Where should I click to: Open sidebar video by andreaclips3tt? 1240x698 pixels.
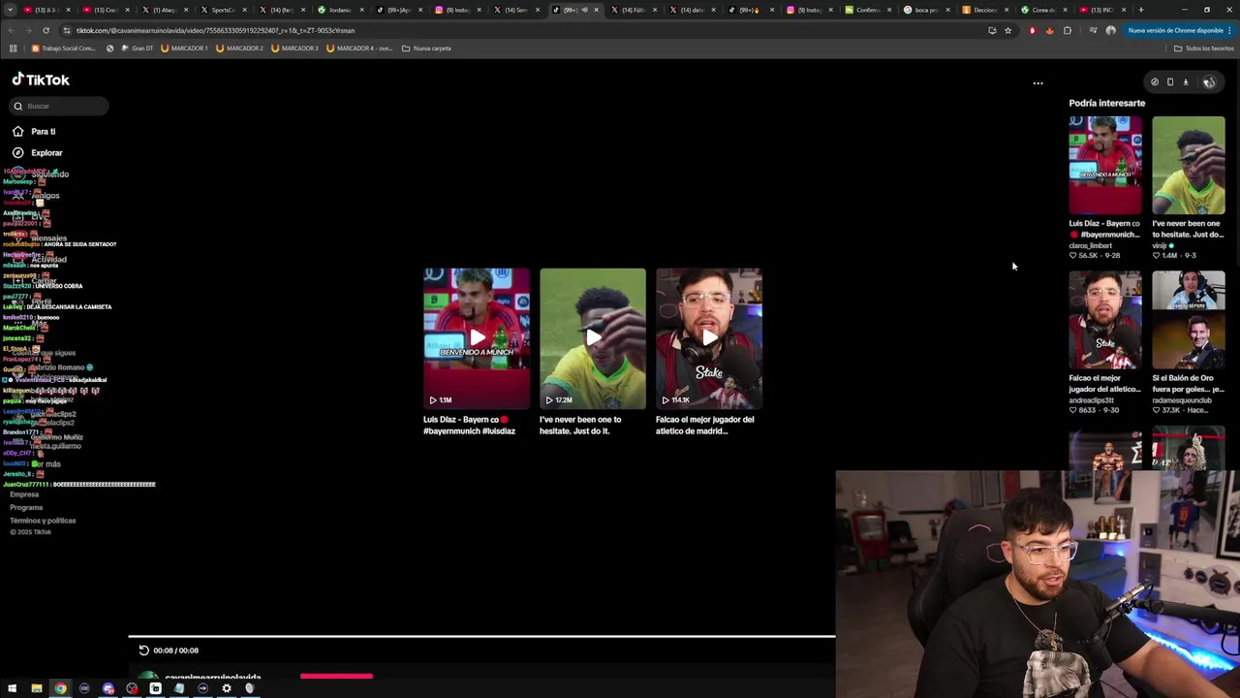1105,320
